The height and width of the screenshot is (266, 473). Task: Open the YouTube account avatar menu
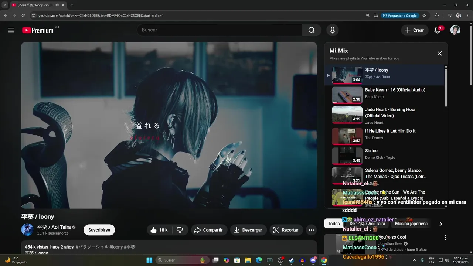click(455, 30)
